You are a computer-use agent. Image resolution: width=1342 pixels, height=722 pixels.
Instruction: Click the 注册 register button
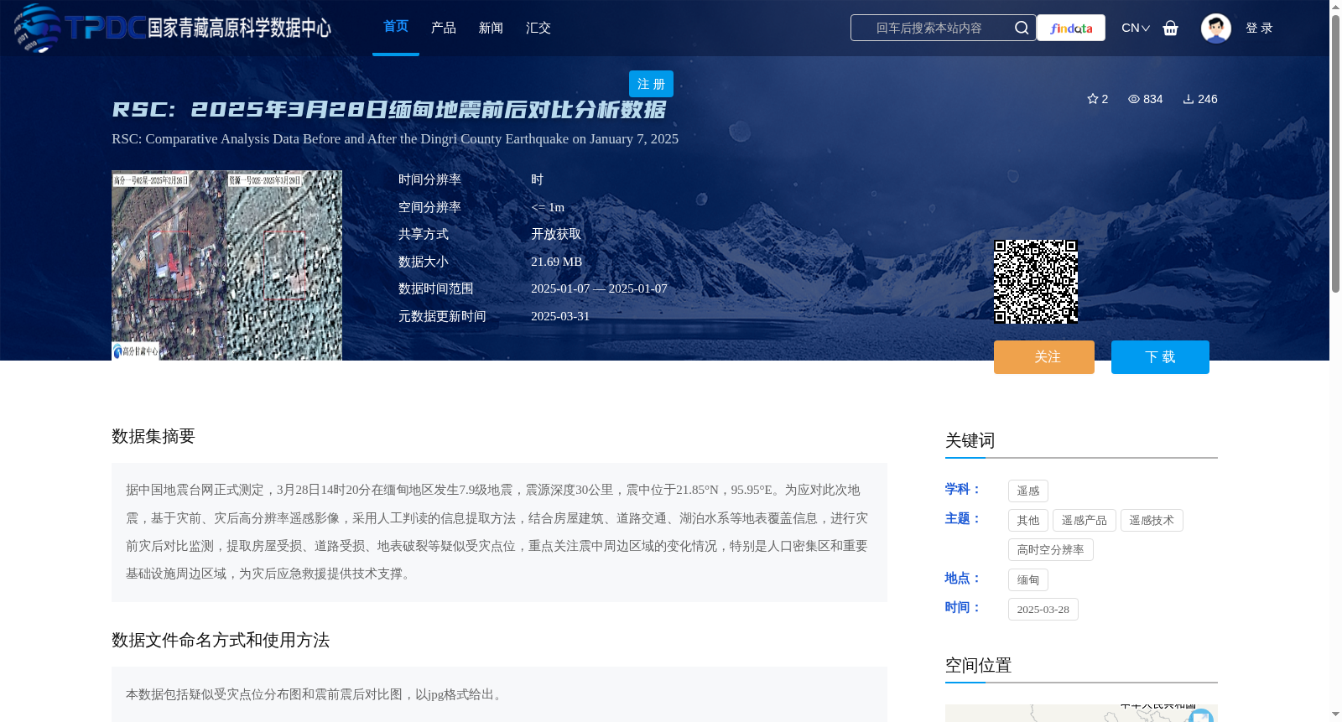tap(651, 84)
